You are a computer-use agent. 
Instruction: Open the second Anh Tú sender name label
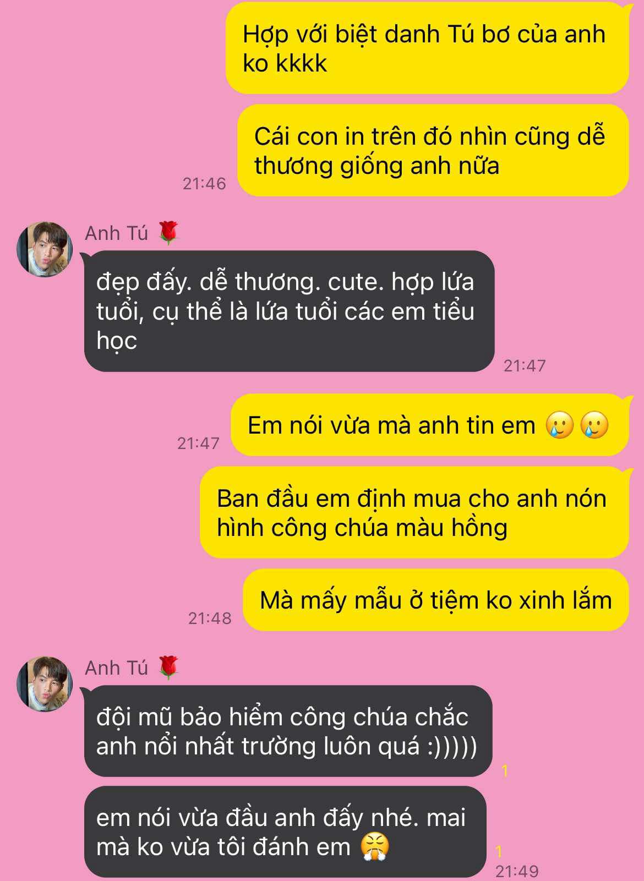116,668
